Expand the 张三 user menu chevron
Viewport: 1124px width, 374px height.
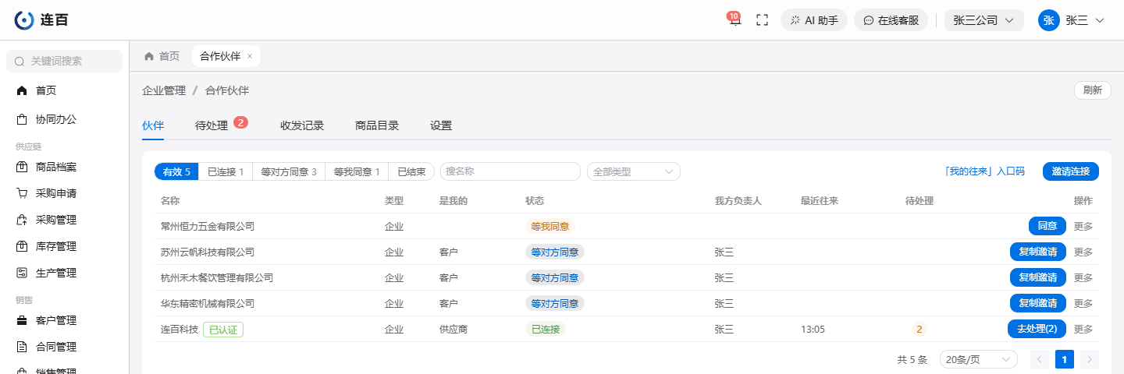1100,20
